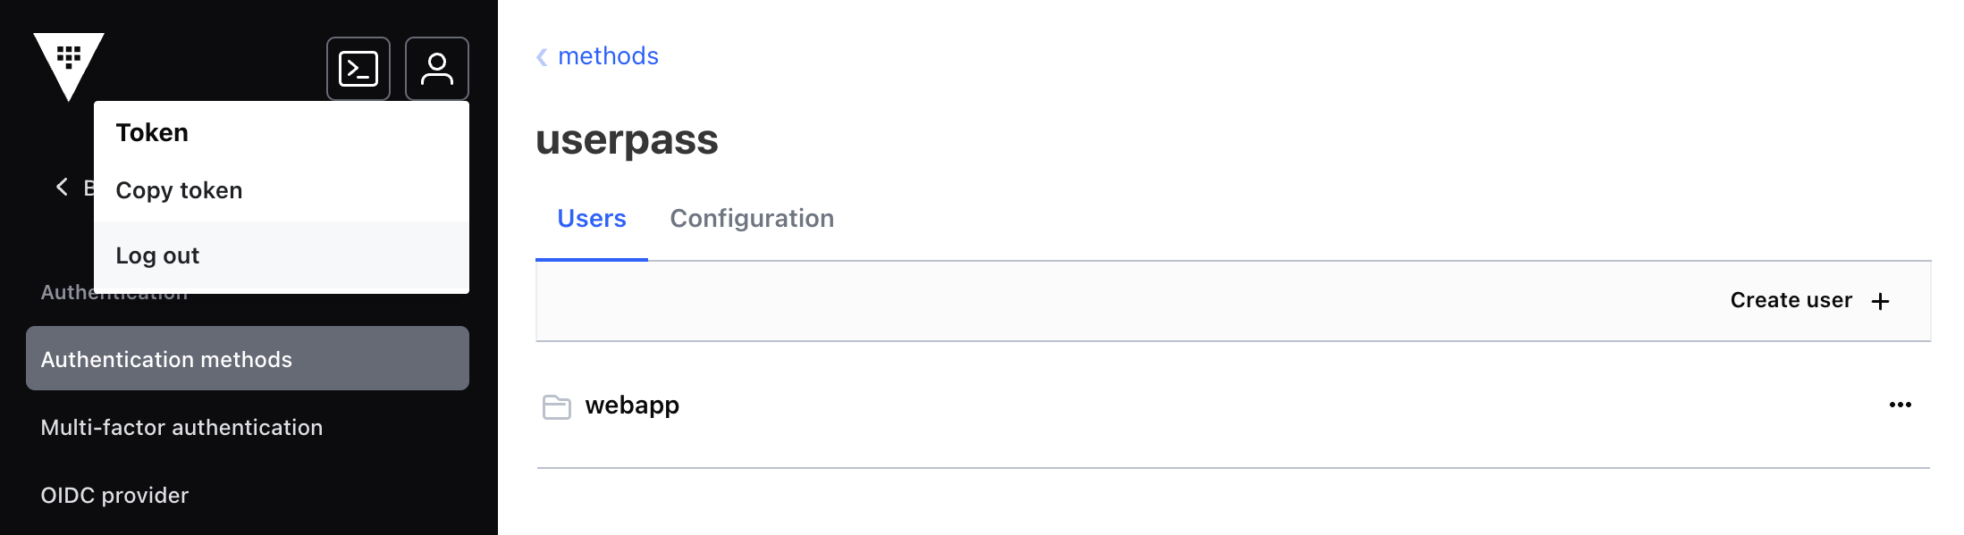Open the OIDC provider sidebar item
The width and height of the screenshot is (1964, 535).
click(114, 495)
